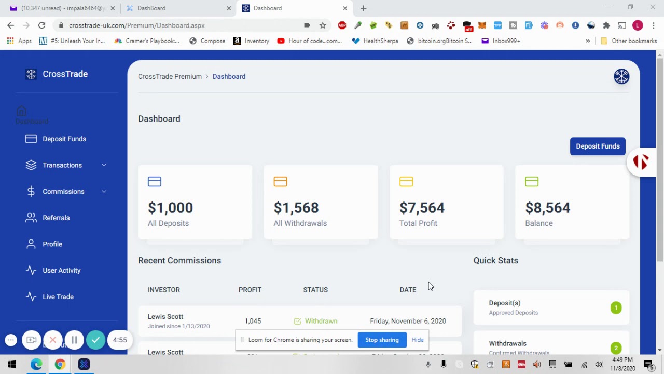The height and width of the screenshot is (374, 664).
Task: Open the Live Trade page
Action: click(50, 297)
